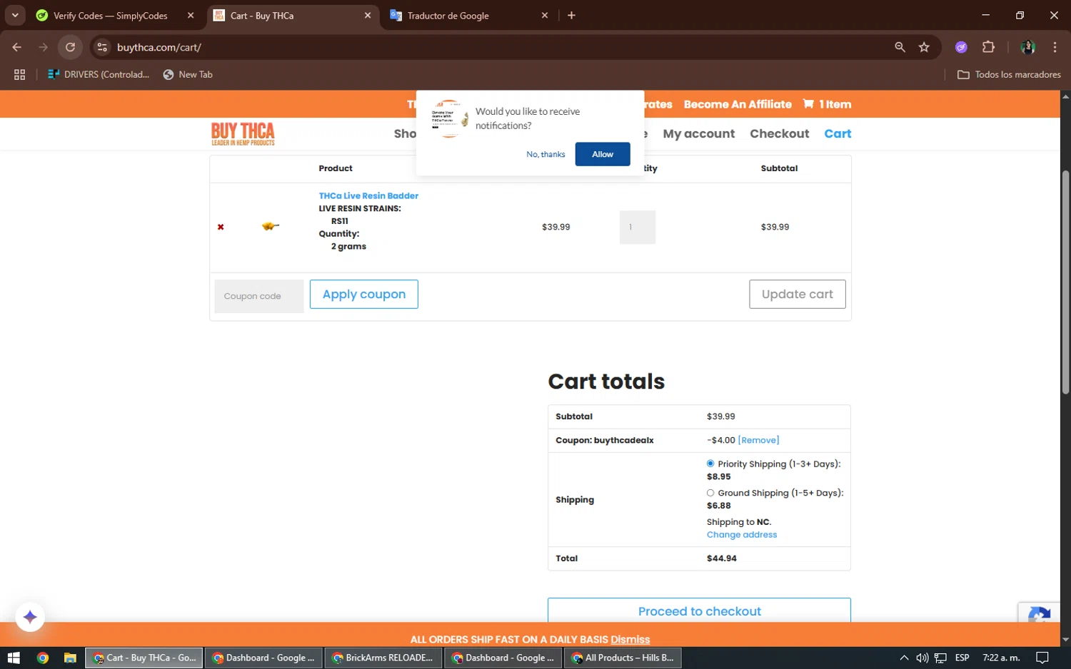Dismiss the orders ship fast banner
Viewport: 1071px width, 669px height.
[x=630, y=639]
